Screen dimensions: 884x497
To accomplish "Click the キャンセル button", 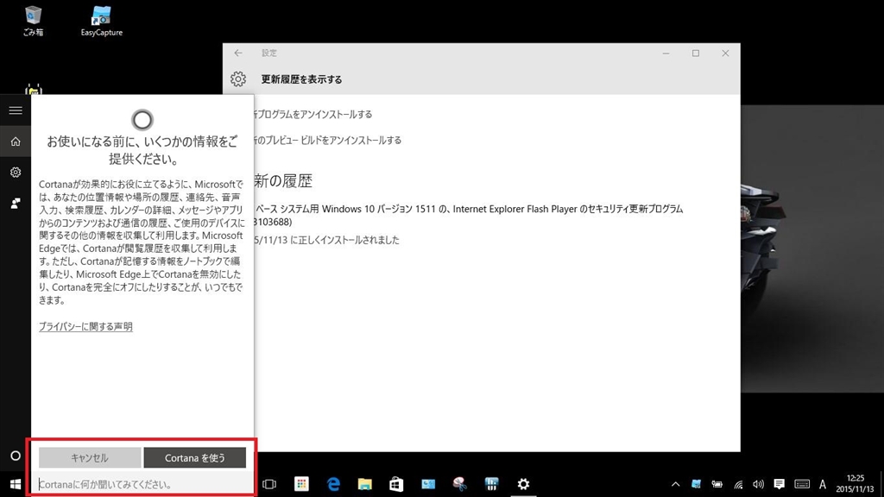I will point(90,457).
